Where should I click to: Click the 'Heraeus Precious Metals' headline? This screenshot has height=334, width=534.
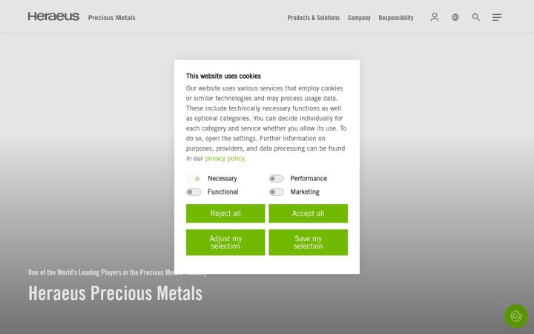[115, 293]
